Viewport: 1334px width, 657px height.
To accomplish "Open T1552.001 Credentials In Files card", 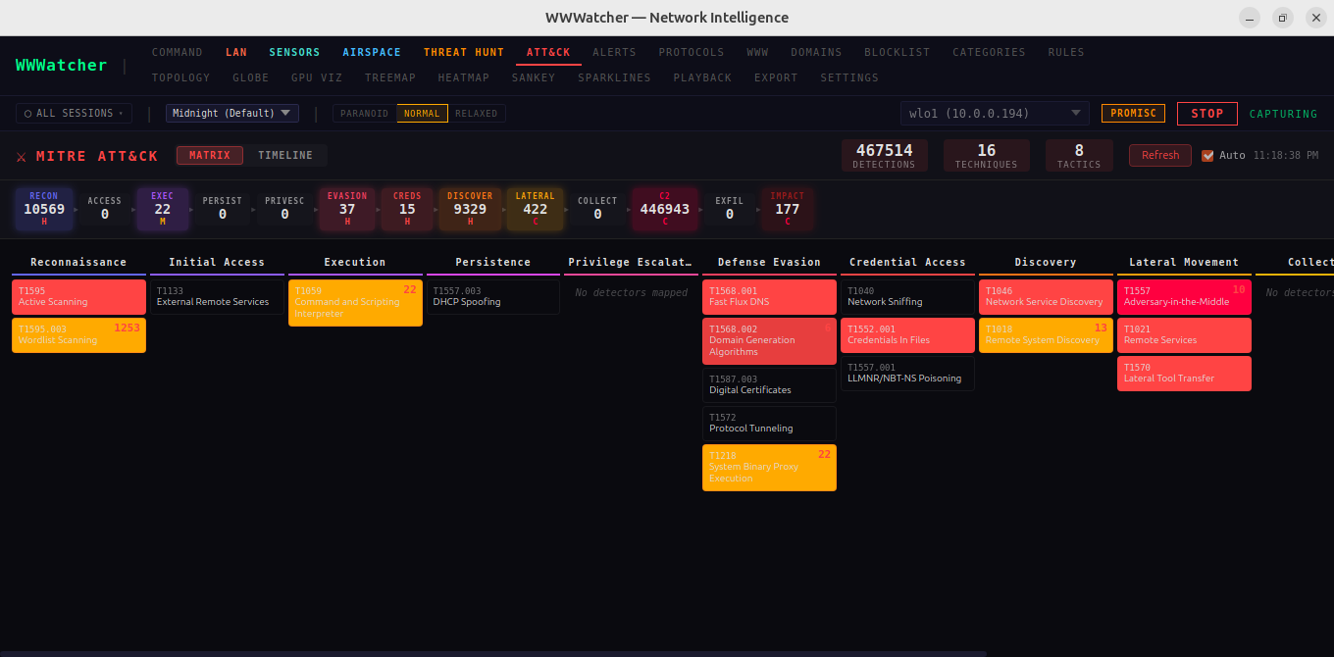I will tap(907, 334).
